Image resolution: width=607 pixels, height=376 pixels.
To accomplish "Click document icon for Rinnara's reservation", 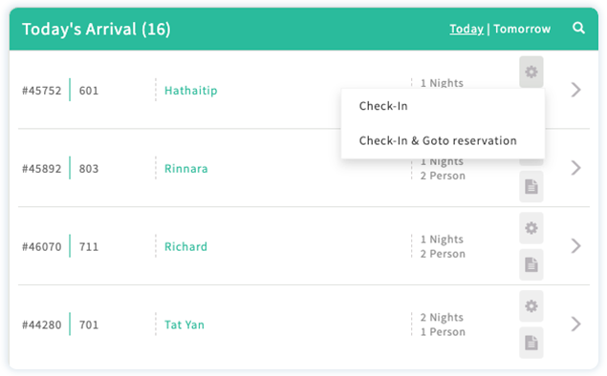I will tap(531, 187).
